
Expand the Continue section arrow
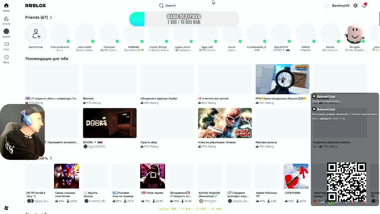pos(51,158)
